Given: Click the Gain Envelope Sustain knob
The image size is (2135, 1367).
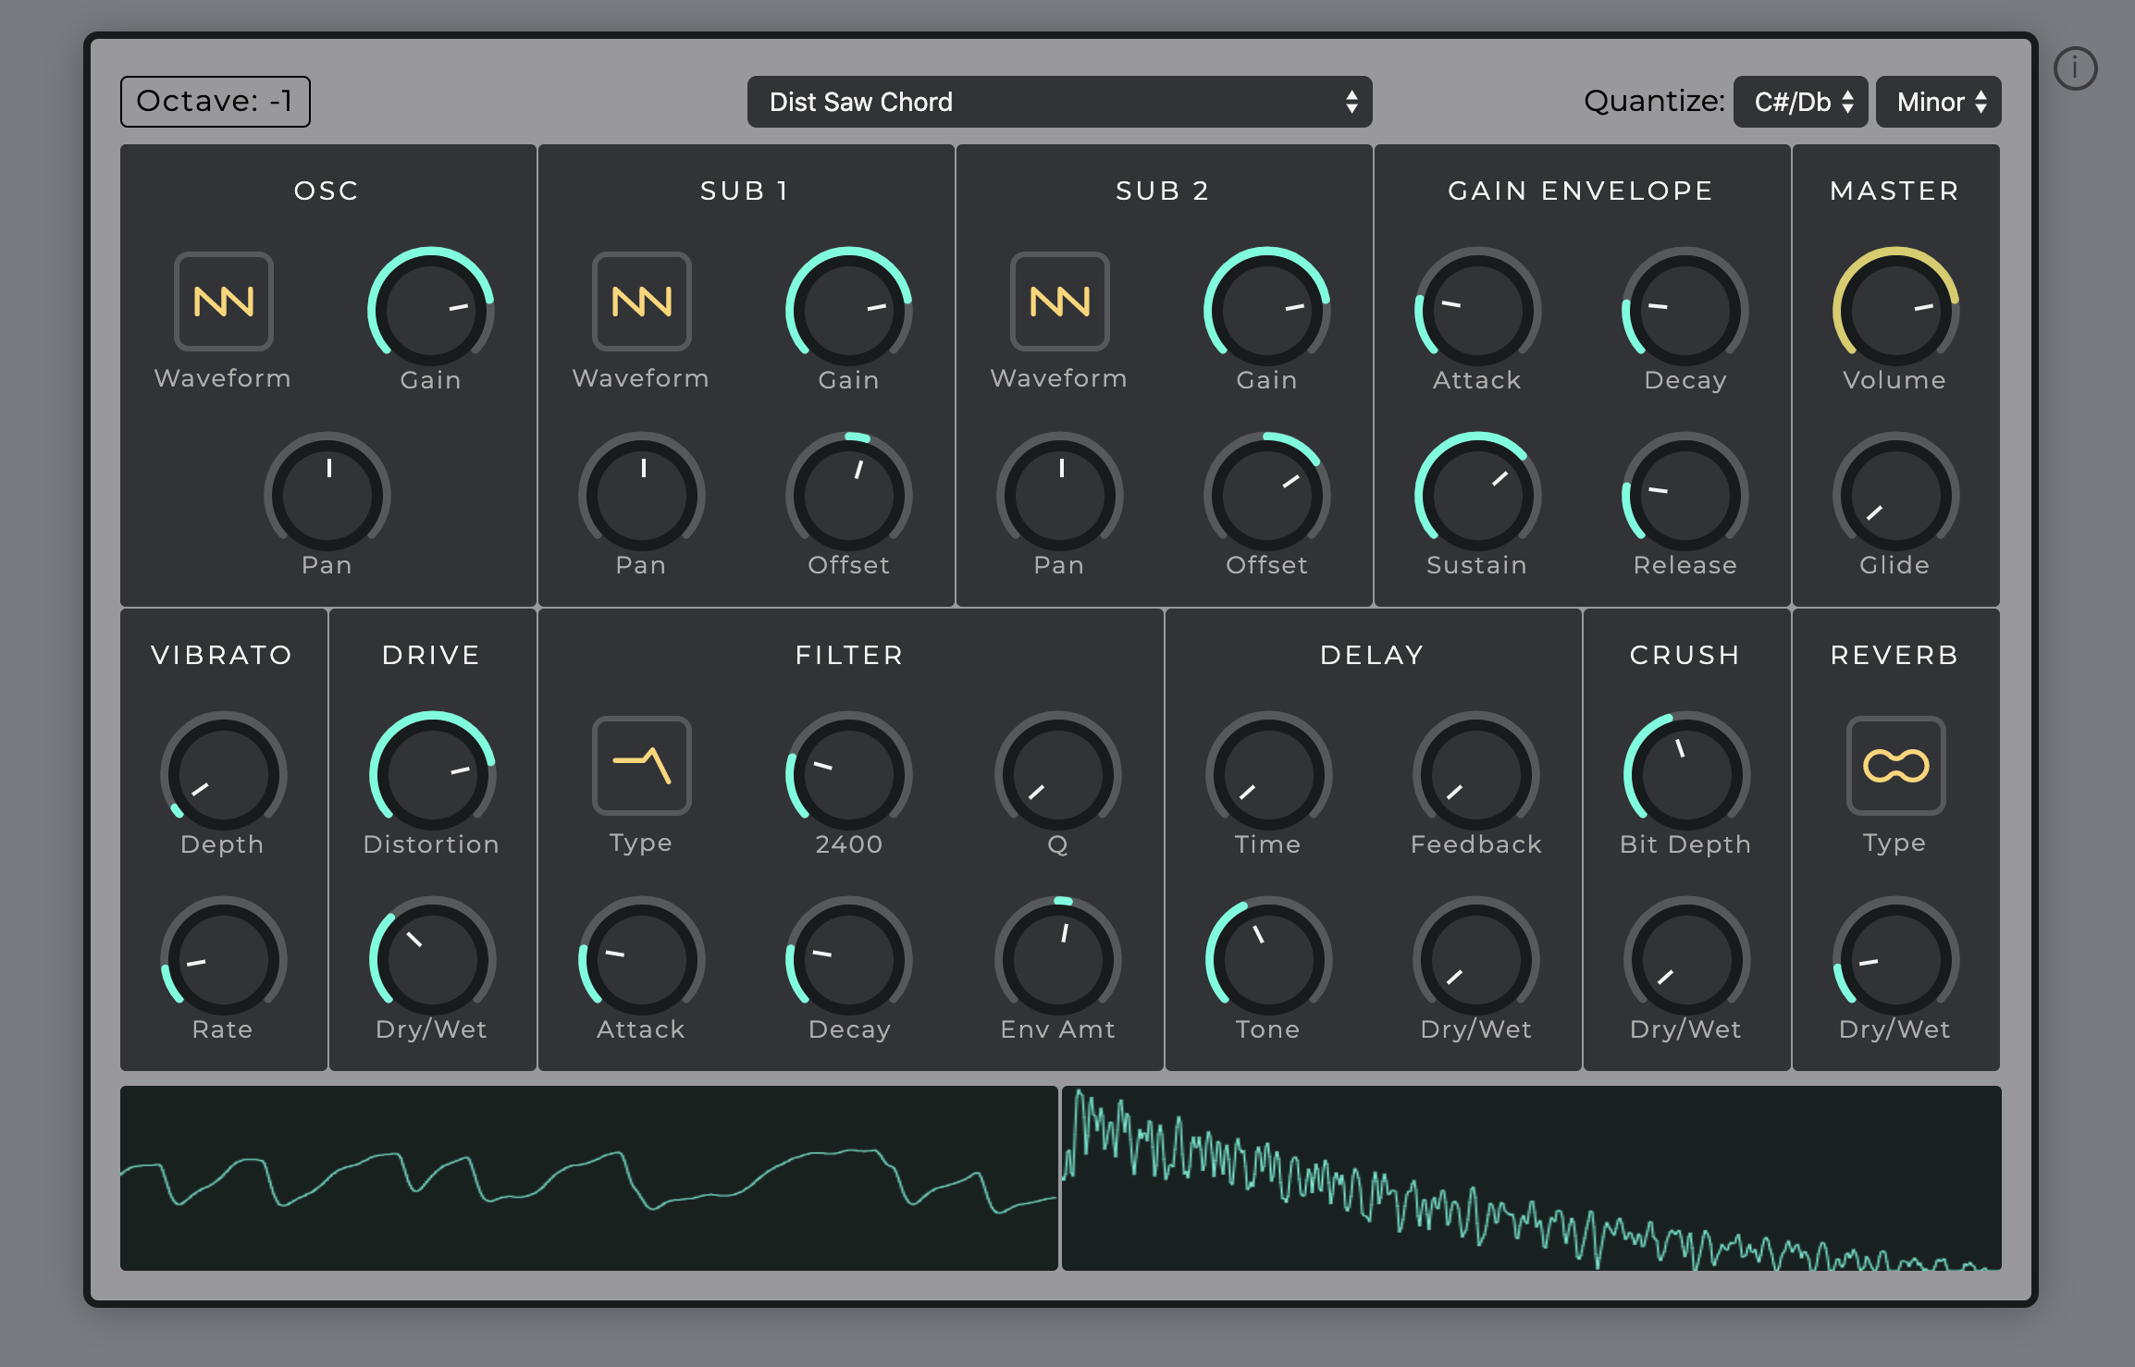Looking at the screenshot, I should coord(1477,496).
